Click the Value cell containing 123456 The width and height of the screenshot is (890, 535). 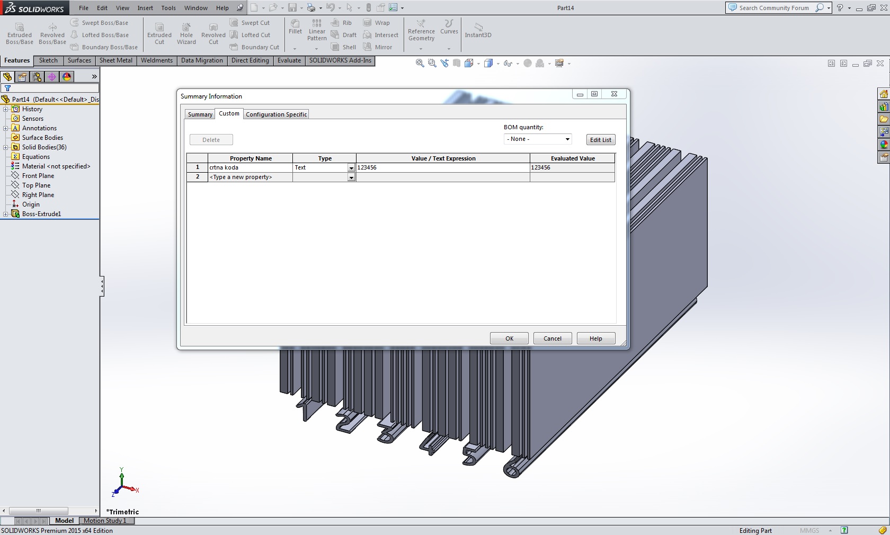pos(442,167)
